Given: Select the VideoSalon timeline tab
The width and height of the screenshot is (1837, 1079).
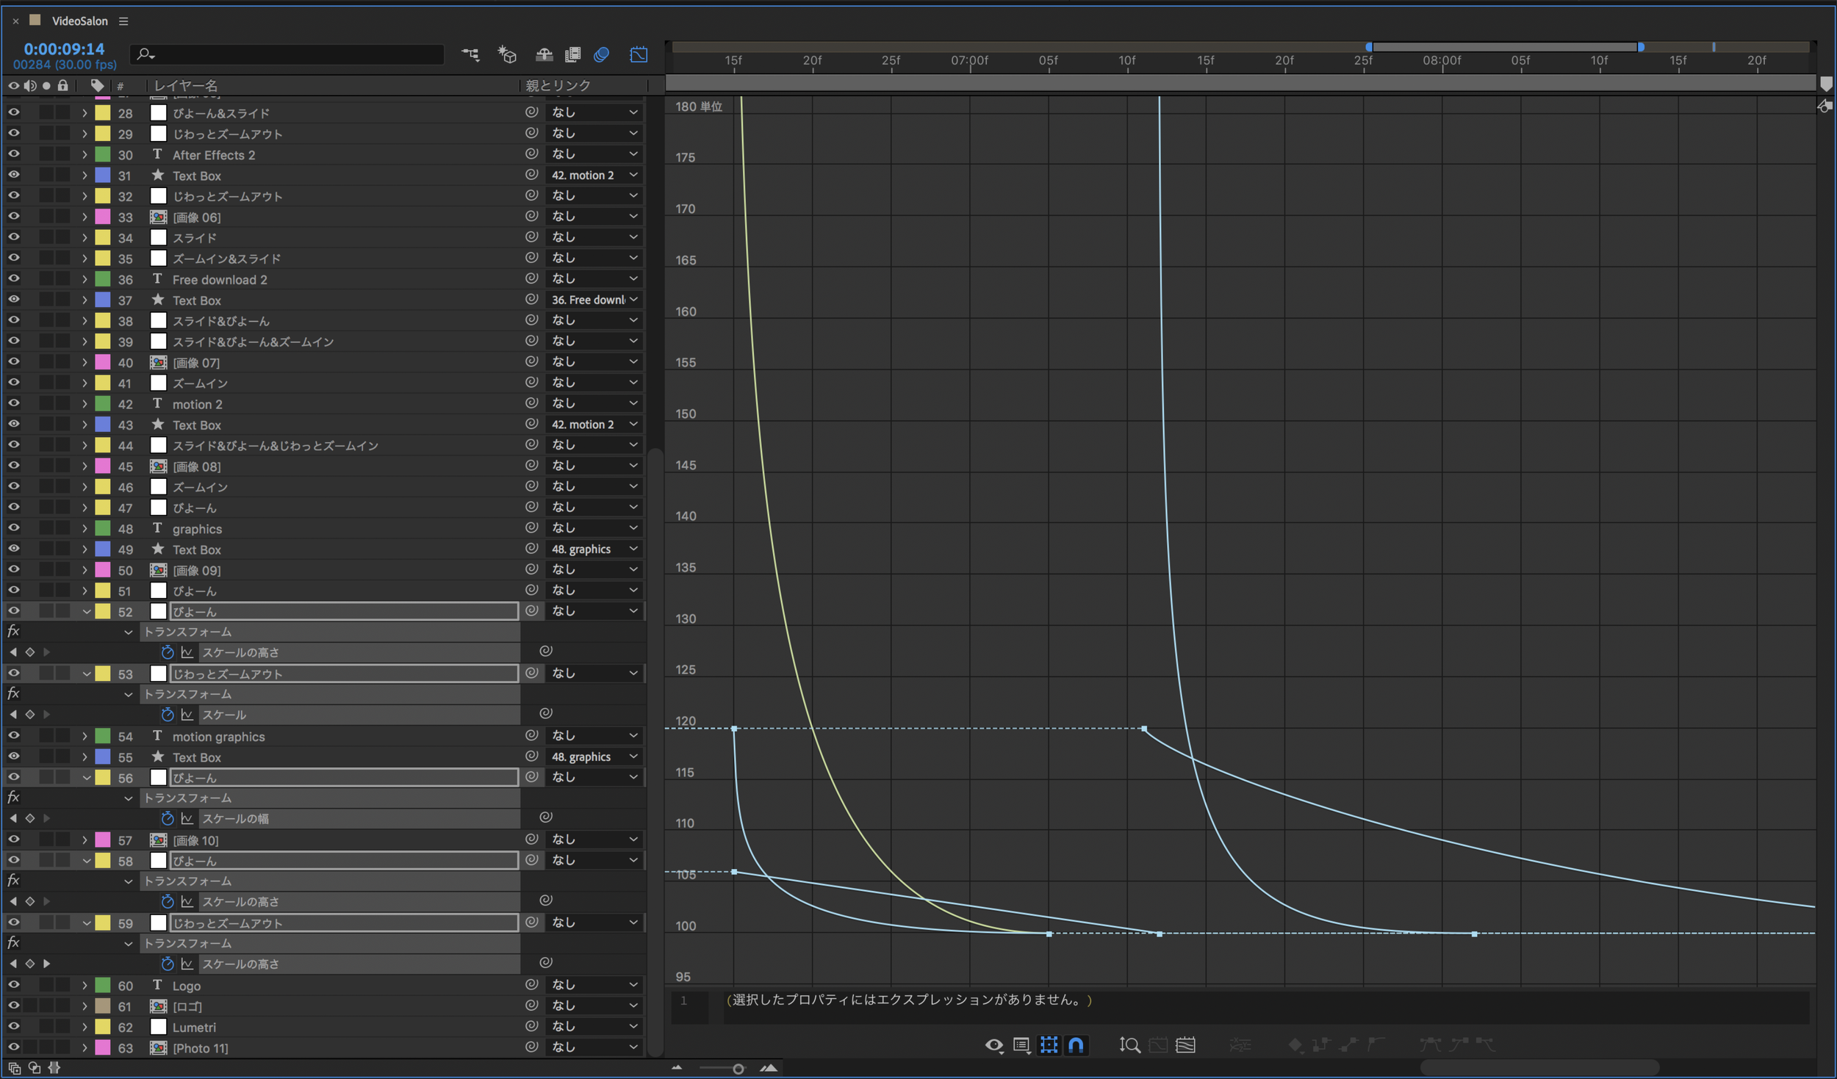Looking at the screenshot, I should [79, 21].
